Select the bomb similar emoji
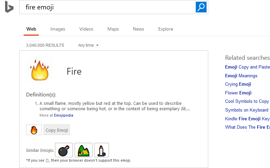The image size is (270, 168). [64, 150]
